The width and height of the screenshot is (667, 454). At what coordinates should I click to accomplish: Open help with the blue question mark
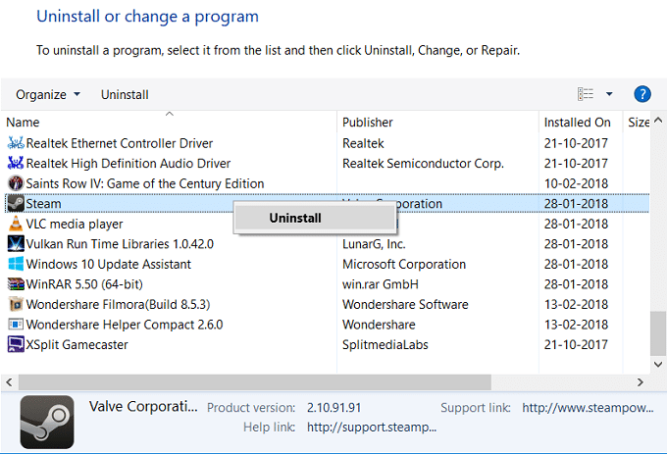point(642,94)
